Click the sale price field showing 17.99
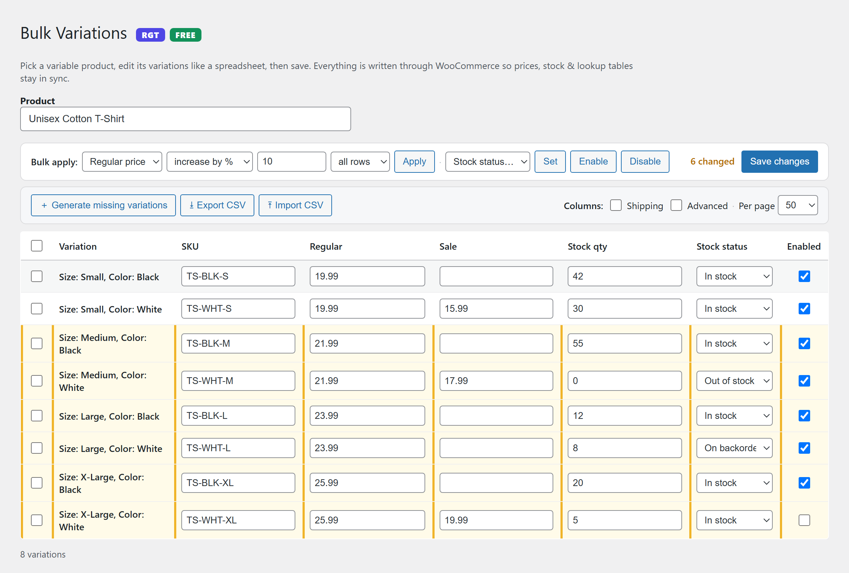Viewport: 849px width, 573px height. [x=496, y=381]
